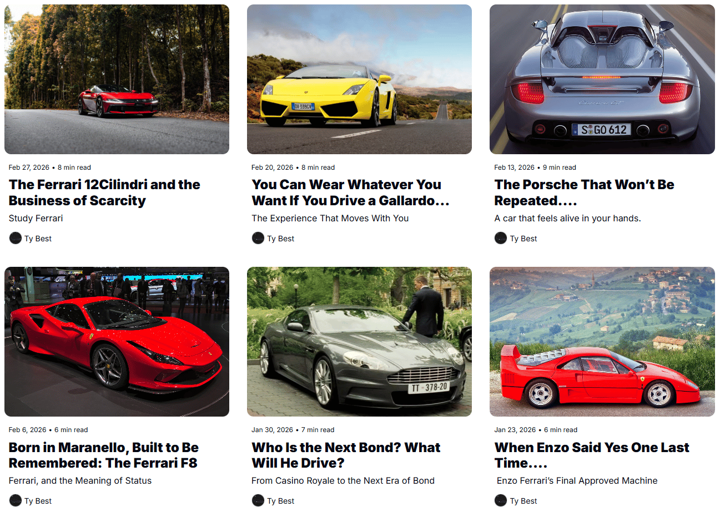Click Ty Best avatar under Enzo article
Screen dimensions: 720x512
[x=501, y=501]
